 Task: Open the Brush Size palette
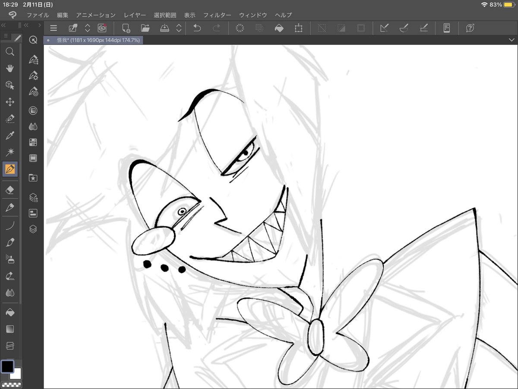33,92
